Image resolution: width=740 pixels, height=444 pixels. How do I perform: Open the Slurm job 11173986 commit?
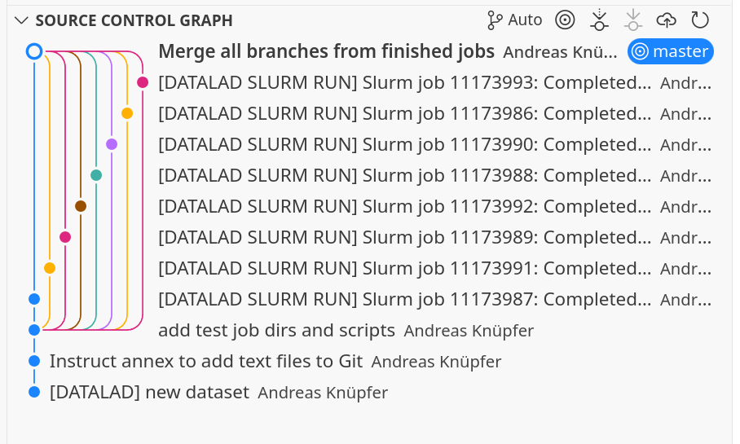[404, 113]
